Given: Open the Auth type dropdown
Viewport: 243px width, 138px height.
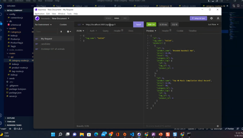Looking at the screenshot, I should point(93,31).
